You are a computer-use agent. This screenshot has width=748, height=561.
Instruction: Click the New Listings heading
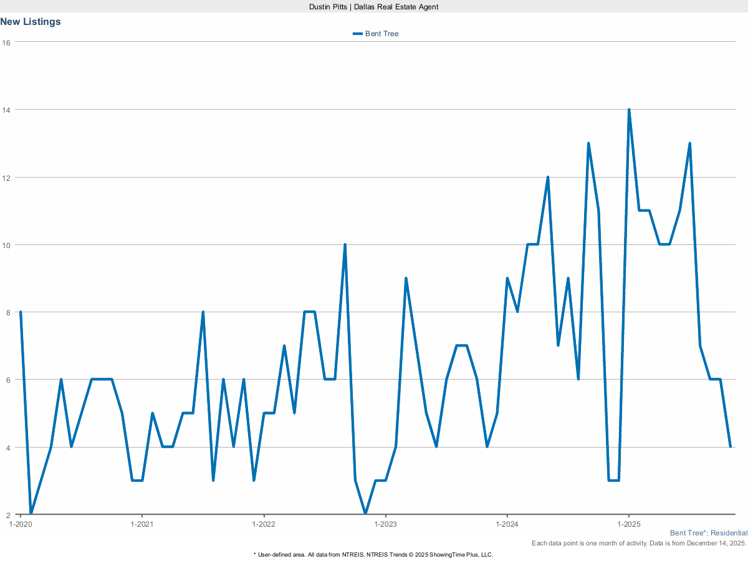(31, 21)
